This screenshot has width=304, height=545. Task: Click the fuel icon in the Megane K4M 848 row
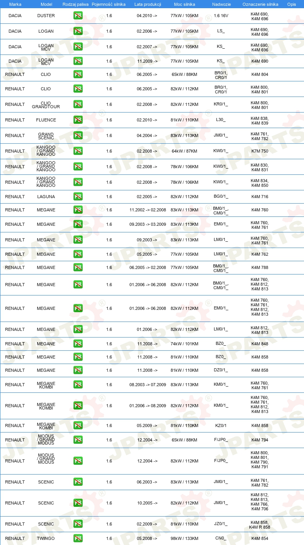coord(78,344)
